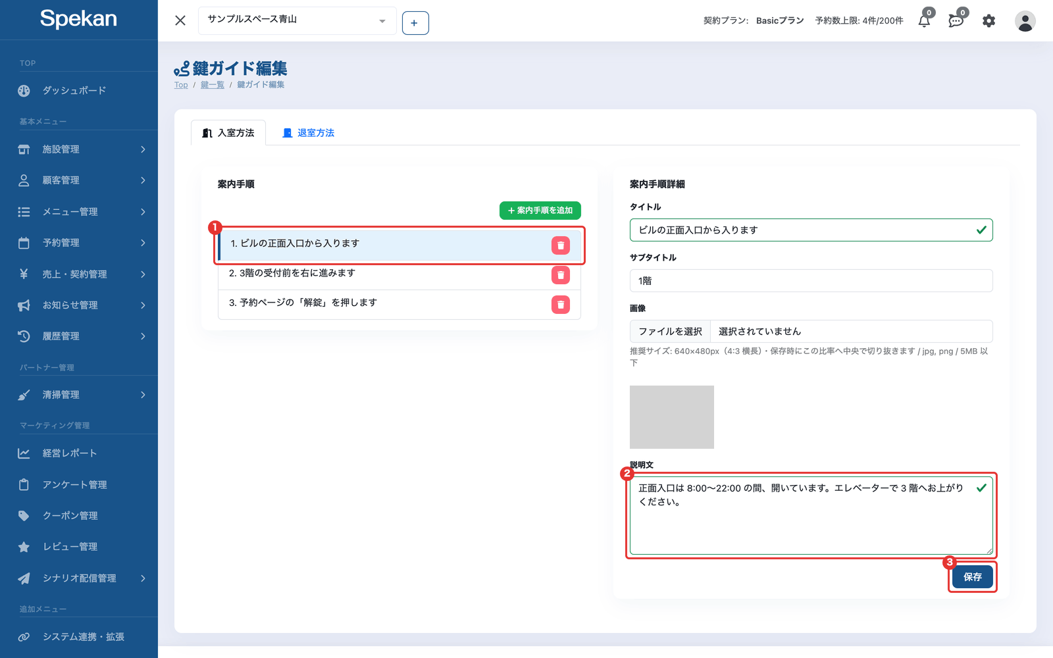Click the タイトル input field

tap(811, 230)
